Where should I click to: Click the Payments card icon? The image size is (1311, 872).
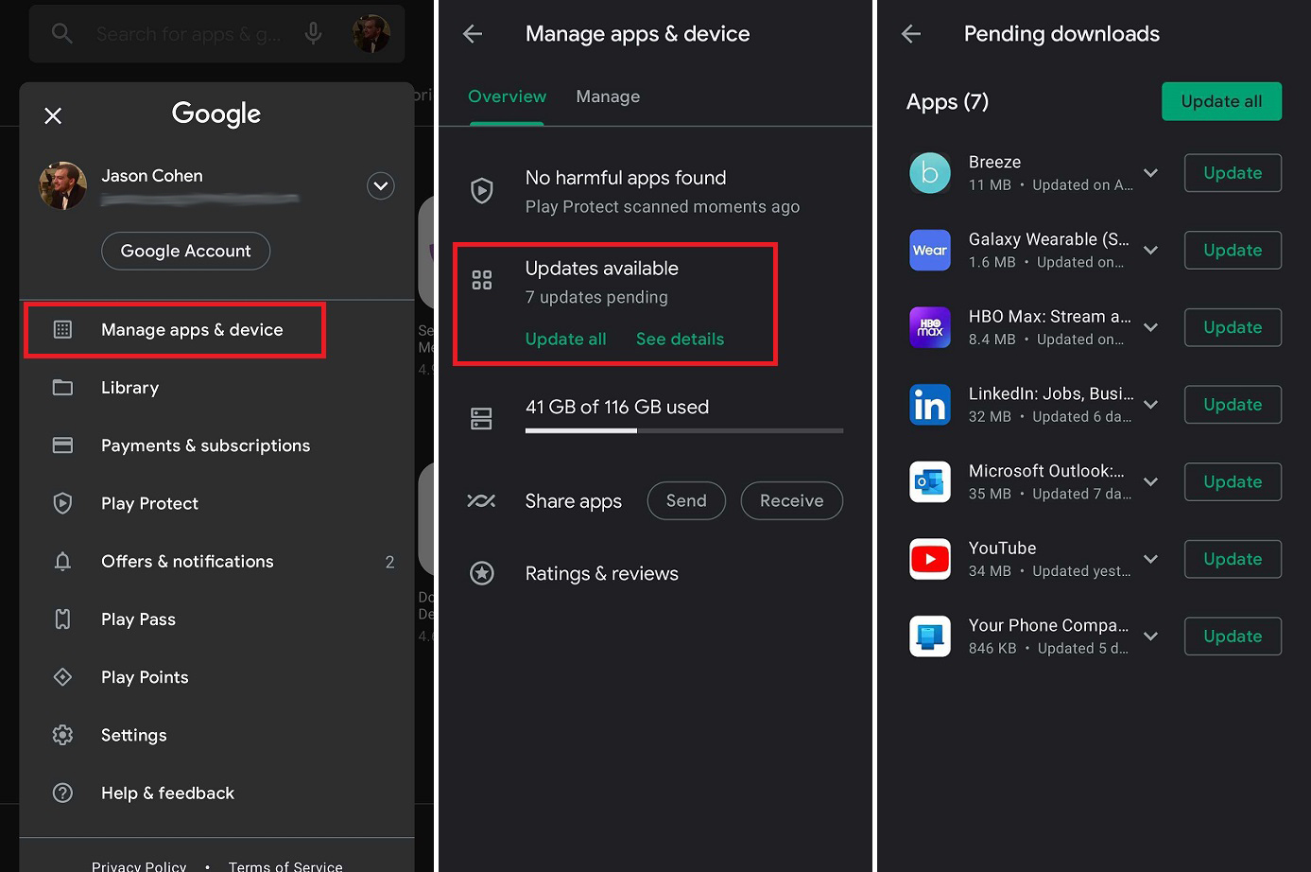[62, 445]
